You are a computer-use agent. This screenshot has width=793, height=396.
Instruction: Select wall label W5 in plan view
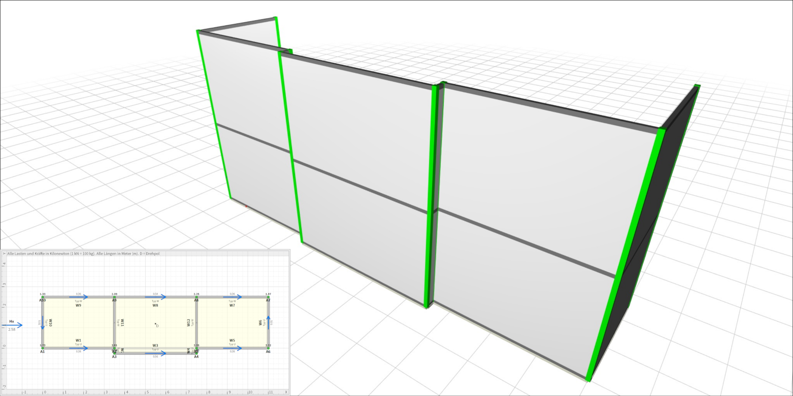pos(232,340)
